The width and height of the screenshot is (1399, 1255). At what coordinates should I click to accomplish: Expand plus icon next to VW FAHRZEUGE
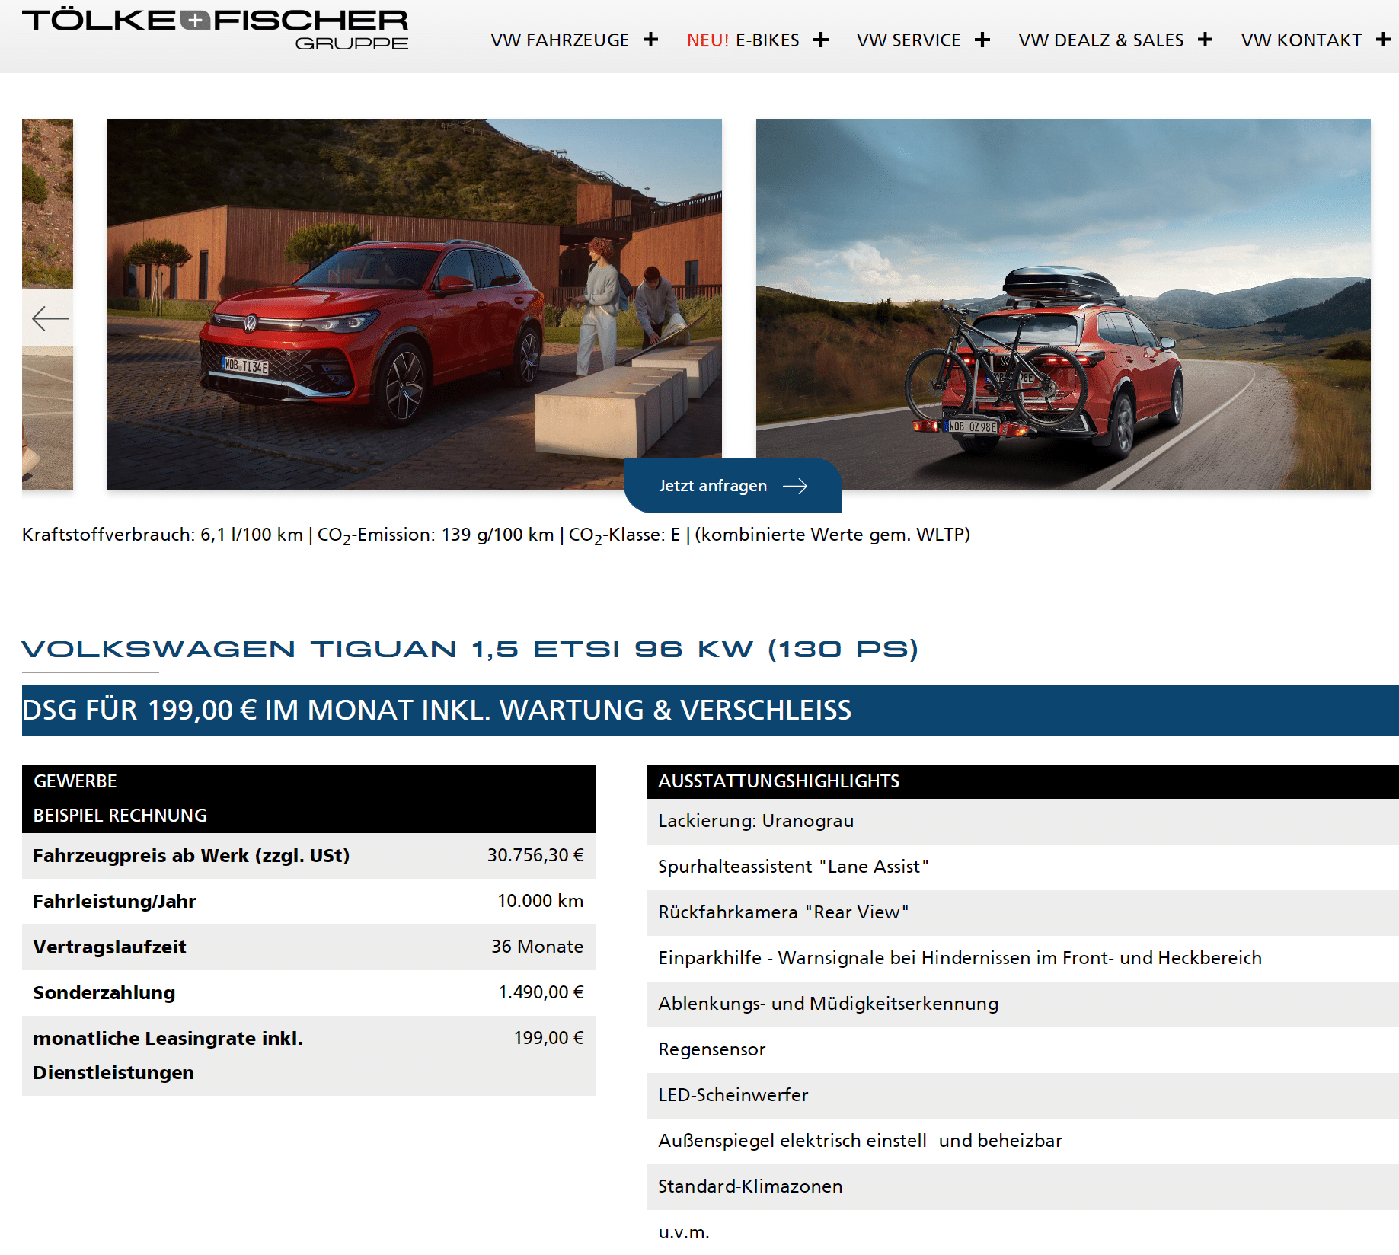pyautogui.click(x=650, y=40)
